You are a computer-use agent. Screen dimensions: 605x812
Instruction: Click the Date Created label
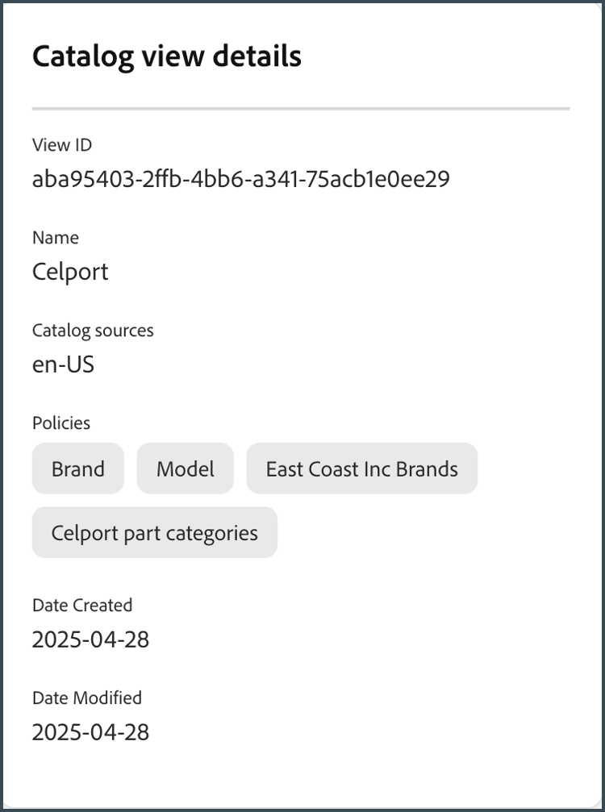coord(82,605)
